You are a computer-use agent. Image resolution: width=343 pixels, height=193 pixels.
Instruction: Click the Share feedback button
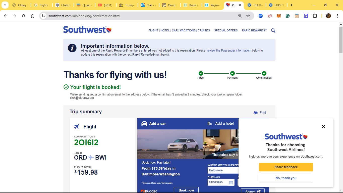[x=286, y=167]
